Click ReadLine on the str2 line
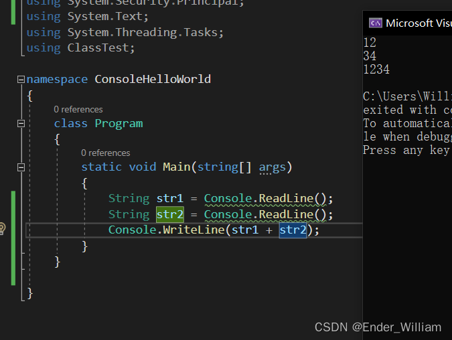Image resolution: width=452 pixels, height=340 pixels. click(x=285, y=214)
